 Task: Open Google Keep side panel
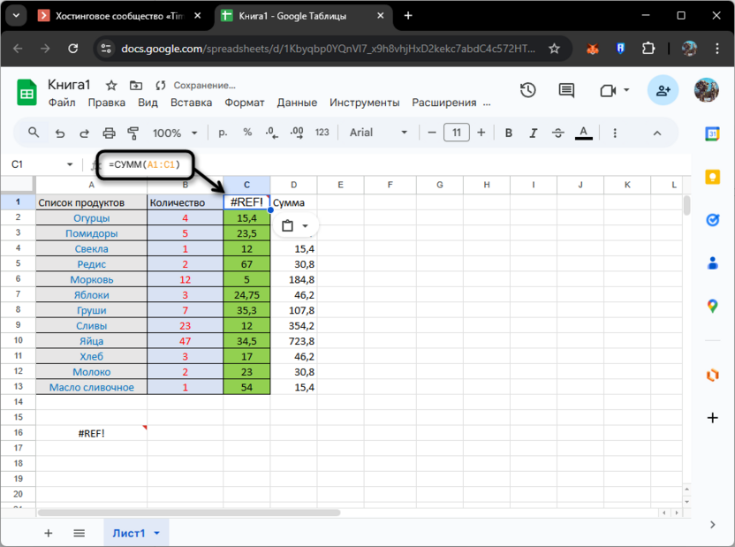tap(713, 177)
